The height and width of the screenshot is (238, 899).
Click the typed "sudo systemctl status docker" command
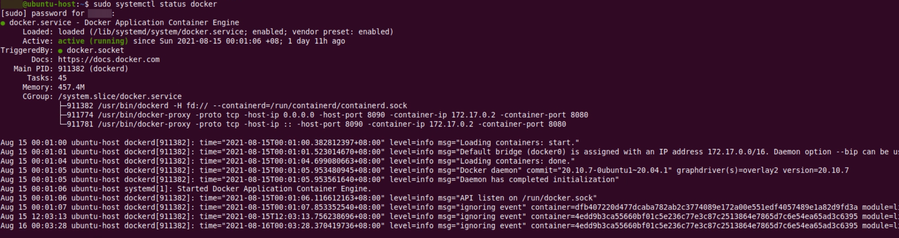coord(155,4)
